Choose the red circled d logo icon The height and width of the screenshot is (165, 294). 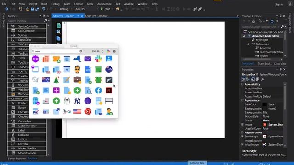(x=88, y=111)
